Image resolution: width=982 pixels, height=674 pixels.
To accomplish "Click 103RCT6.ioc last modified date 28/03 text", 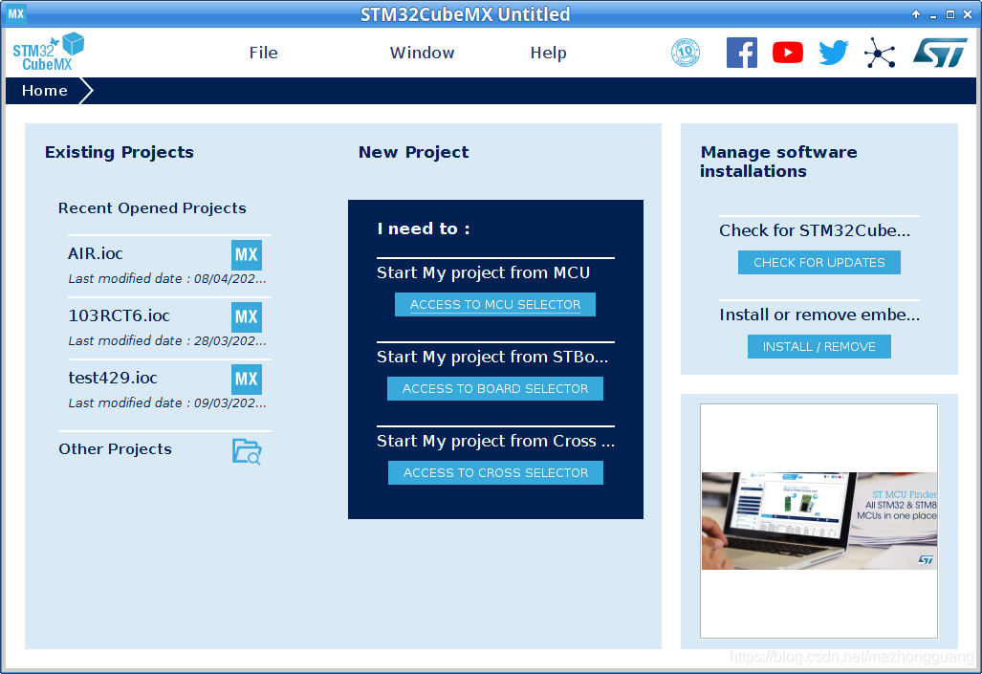I will click(167, 340).
